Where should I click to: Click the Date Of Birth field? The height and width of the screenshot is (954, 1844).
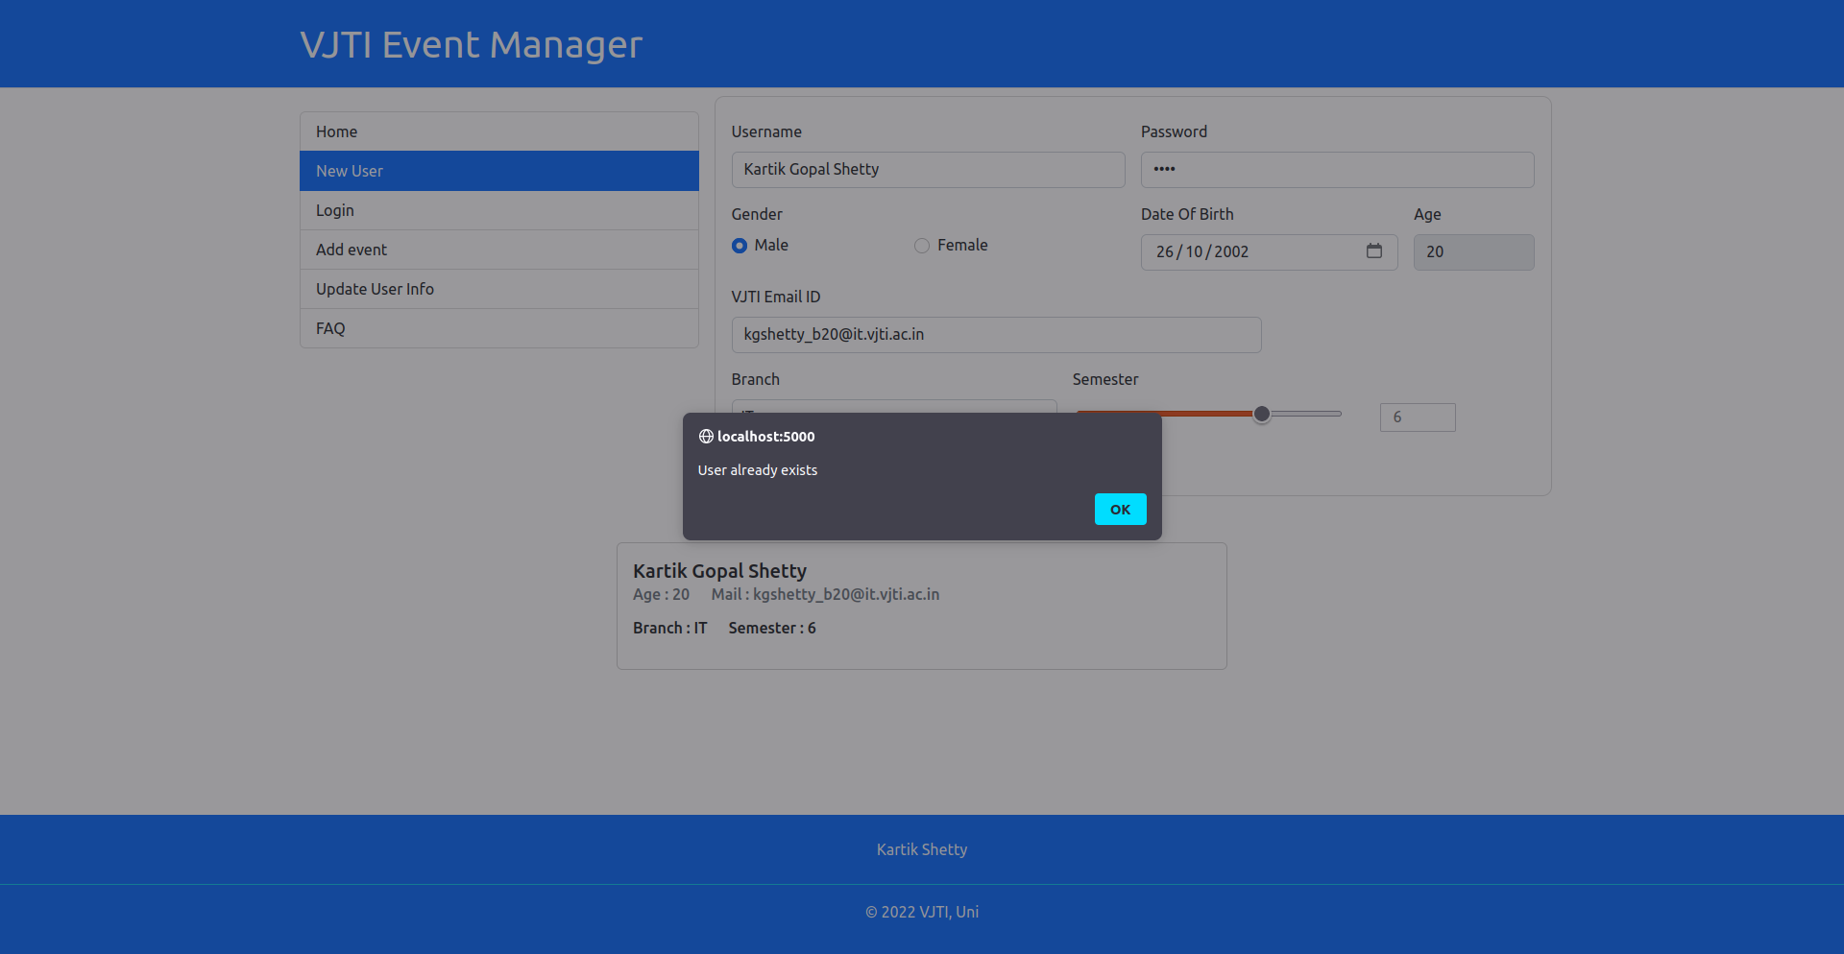[x=1269, y=252]
